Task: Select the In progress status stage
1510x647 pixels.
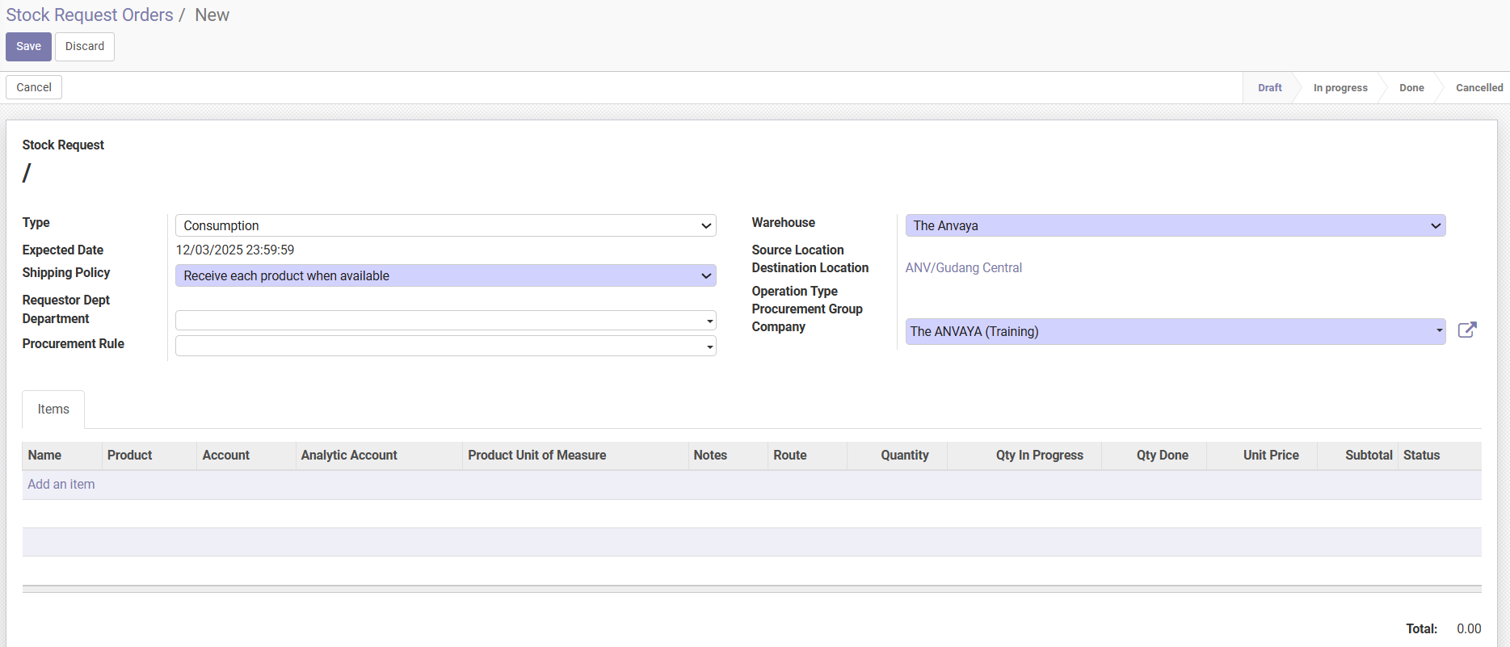Action: 1340,88
